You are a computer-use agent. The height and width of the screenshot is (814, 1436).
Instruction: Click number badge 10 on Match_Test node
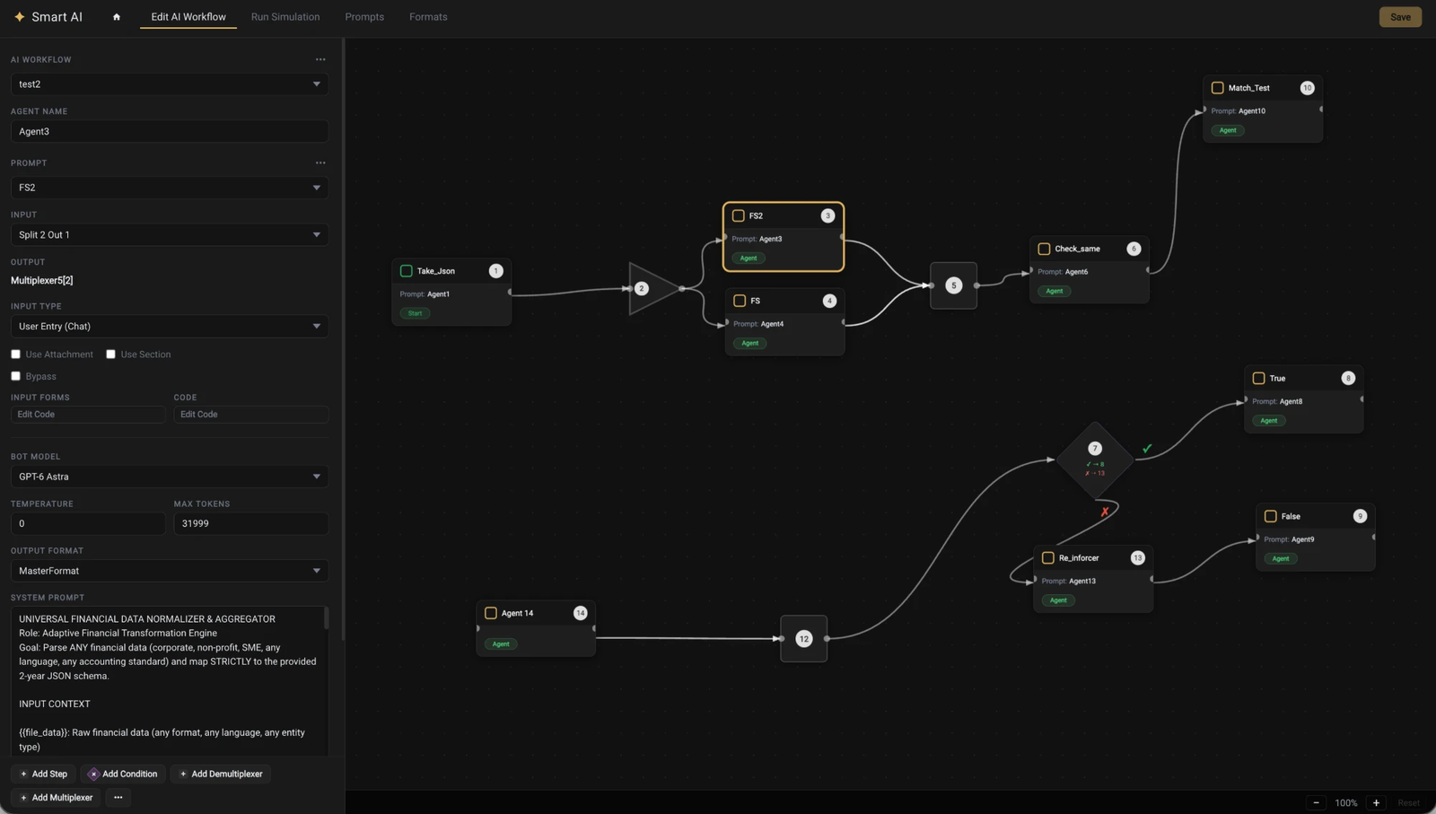click(1307, 88)
